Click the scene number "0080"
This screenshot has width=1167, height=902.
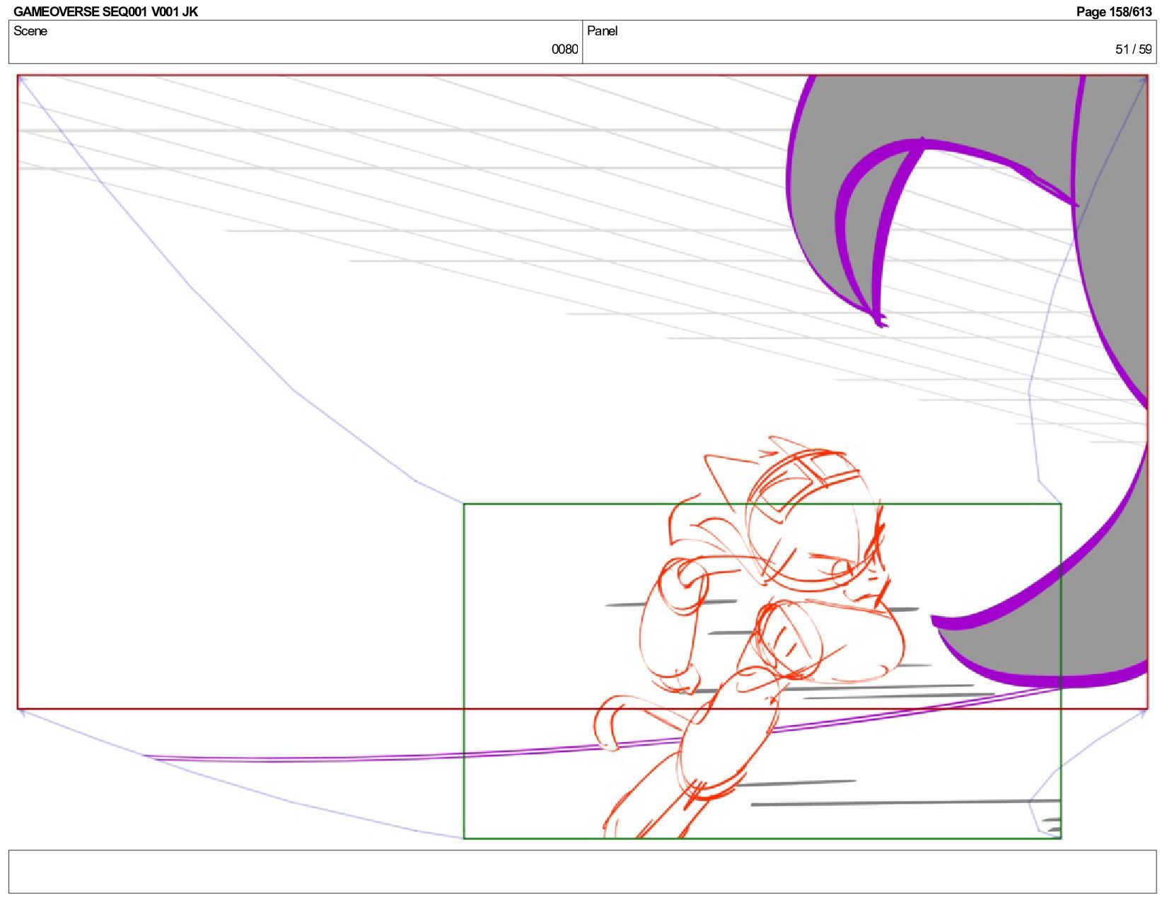[564, 49]
